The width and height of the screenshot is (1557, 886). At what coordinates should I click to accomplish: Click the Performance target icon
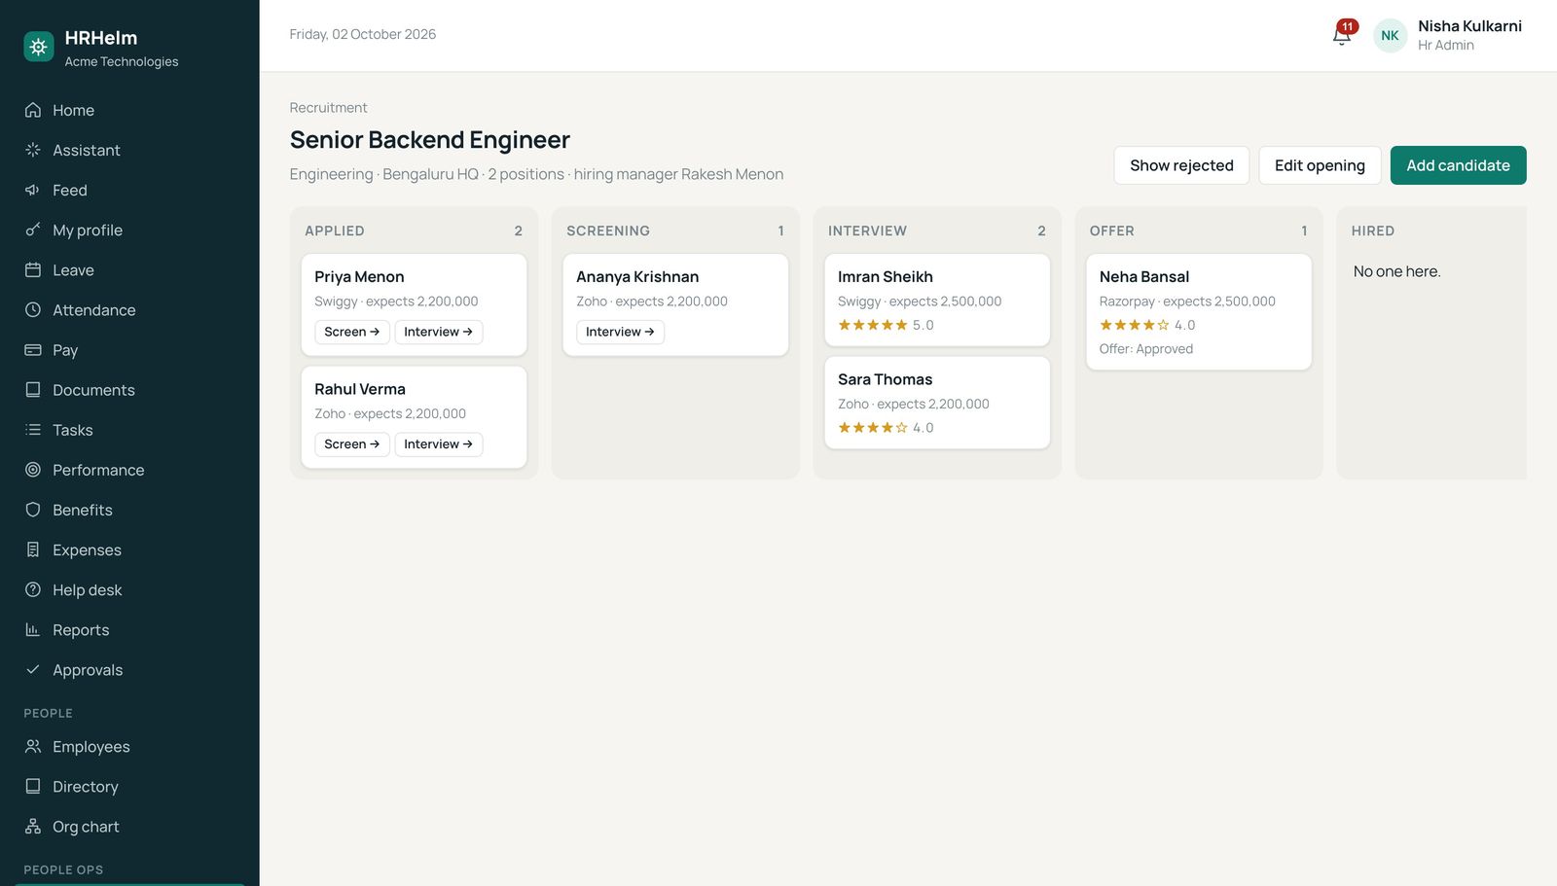tap(33, 469)
